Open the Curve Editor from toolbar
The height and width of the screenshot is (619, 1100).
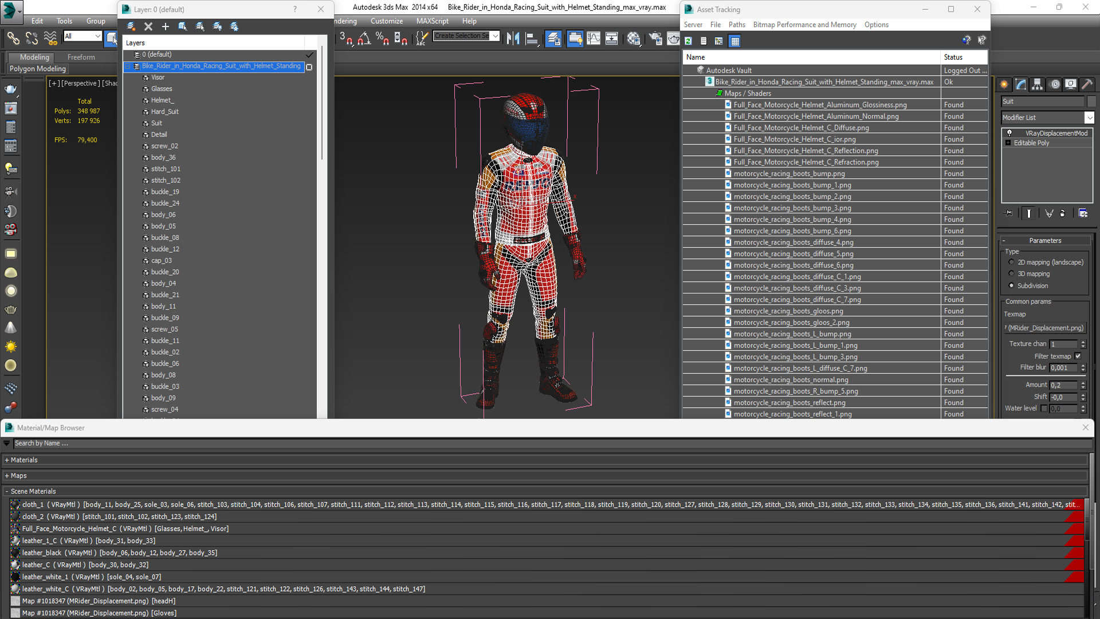click(594, 38)
